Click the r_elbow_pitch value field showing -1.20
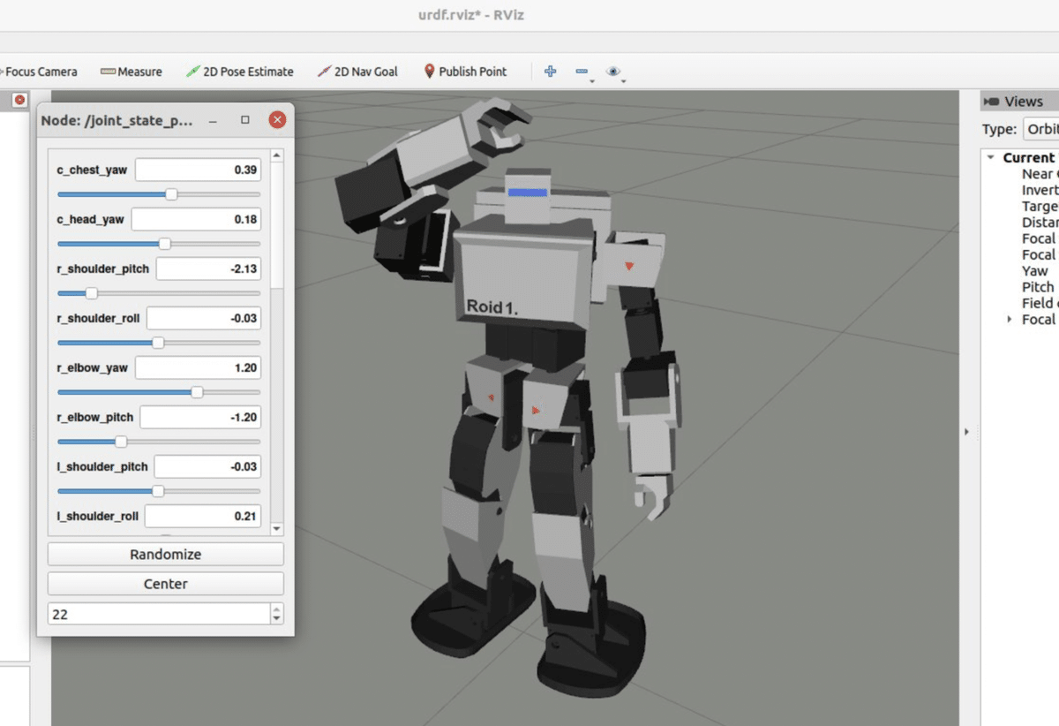This screenshot has height=726, width=1059. (200, 417)
